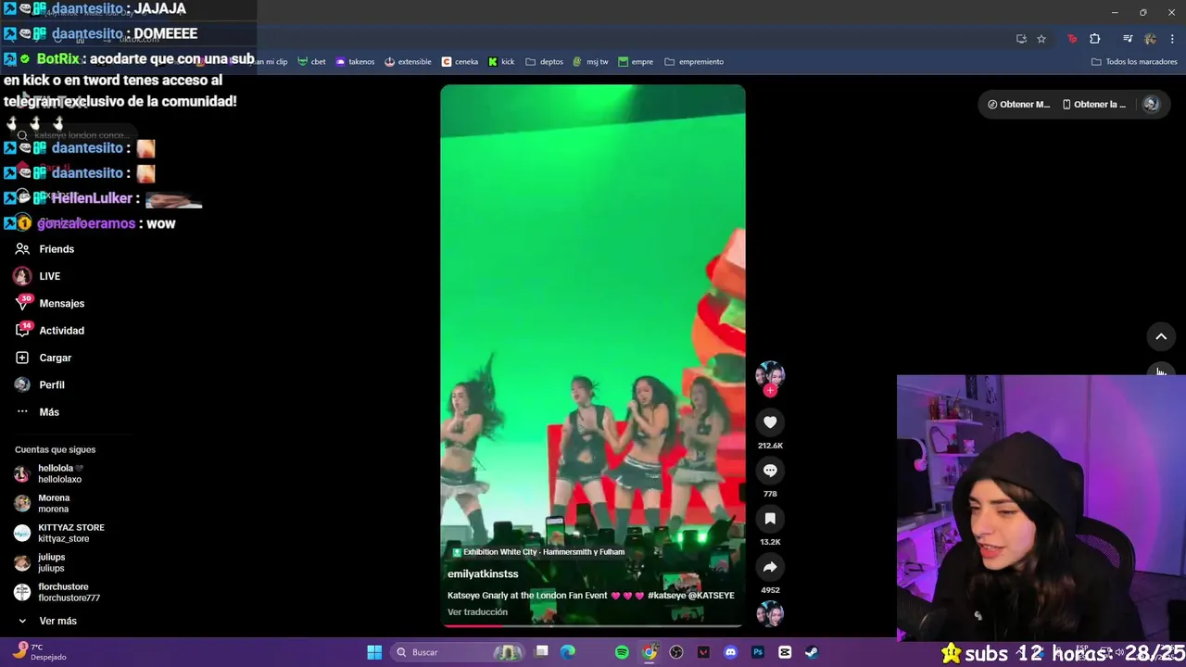Open Spotify from the taskbar
The width and height of the screenshot is (1186, 667).
(622, 652)
